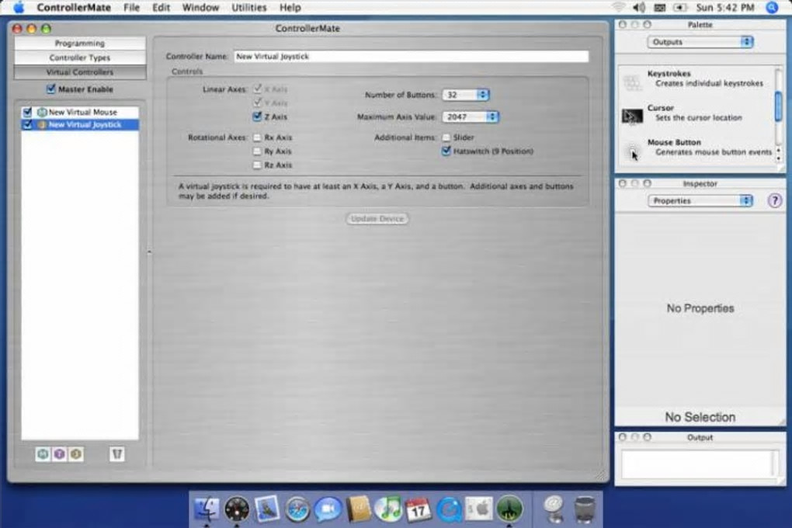Screen dimensions: 792x528
Task: Open iCal from the Dock
Action: pyautogui.click(x=419, y=509)
